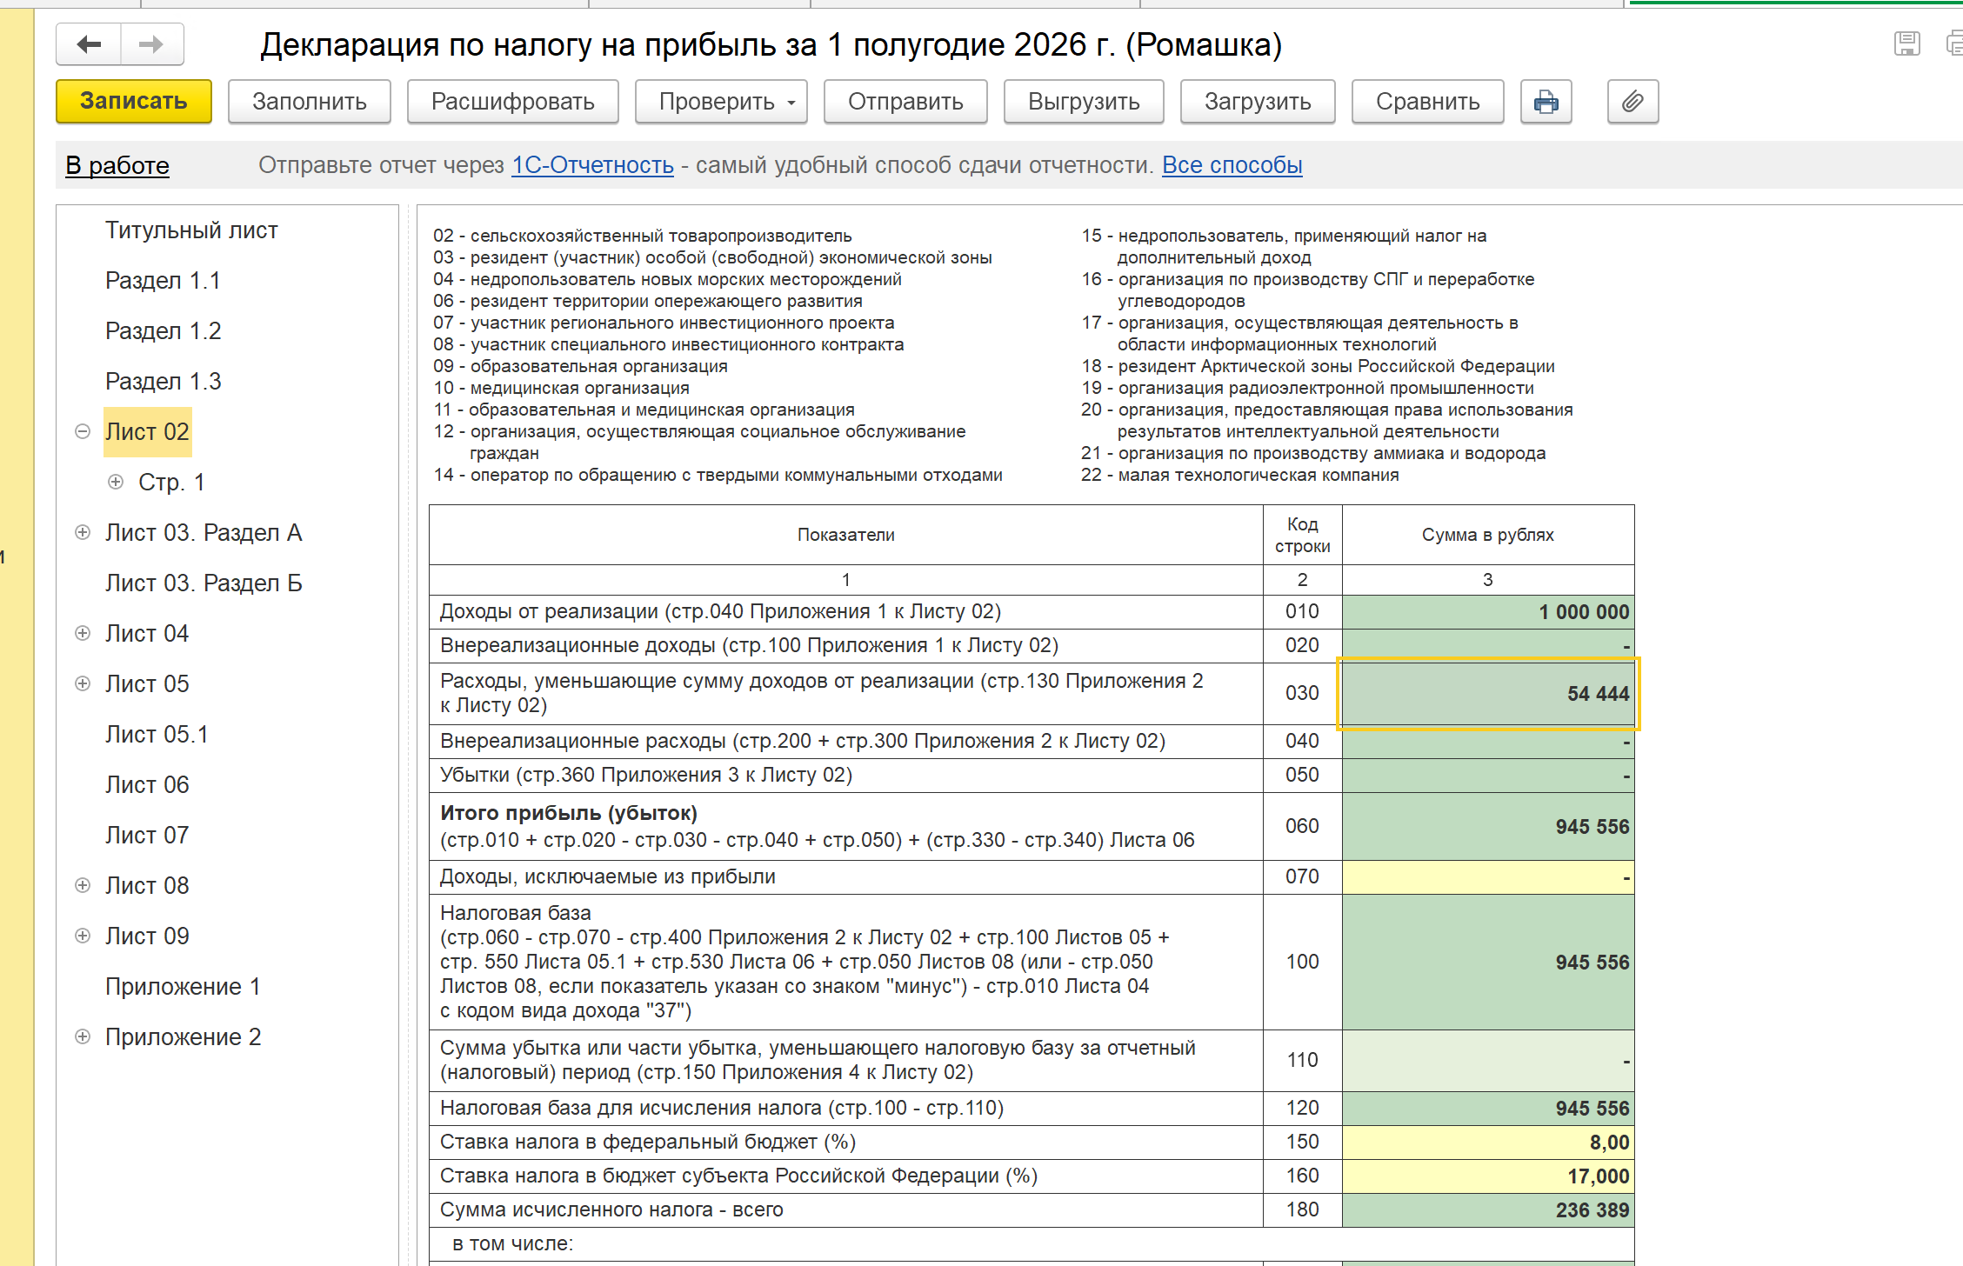This screenshot has width=1963, height=1266.
Task: Expand the Лист 05 node
Action: (83, 684)
